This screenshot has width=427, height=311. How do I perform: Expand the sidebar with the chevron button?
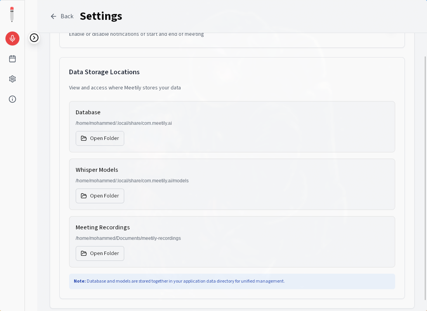pos(34,38)
